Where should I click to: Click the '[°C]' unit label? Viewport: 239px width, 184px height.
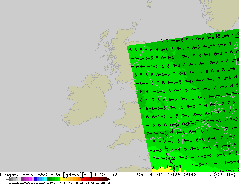coord(87,175)
